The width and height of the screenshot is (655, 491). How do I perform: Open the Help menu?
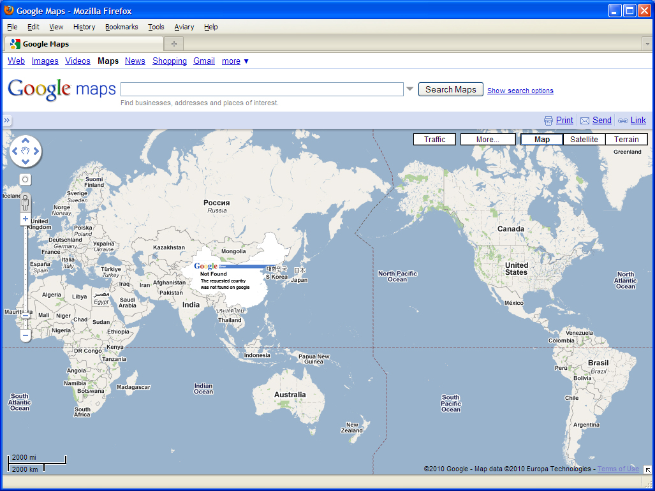211,27
